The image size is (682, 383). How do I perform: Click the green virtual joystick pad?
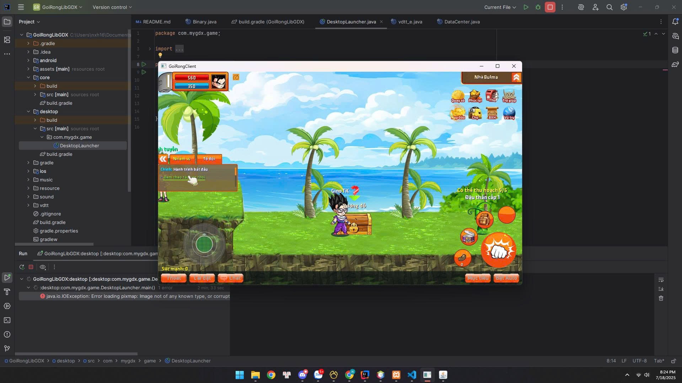pos(204,245)
